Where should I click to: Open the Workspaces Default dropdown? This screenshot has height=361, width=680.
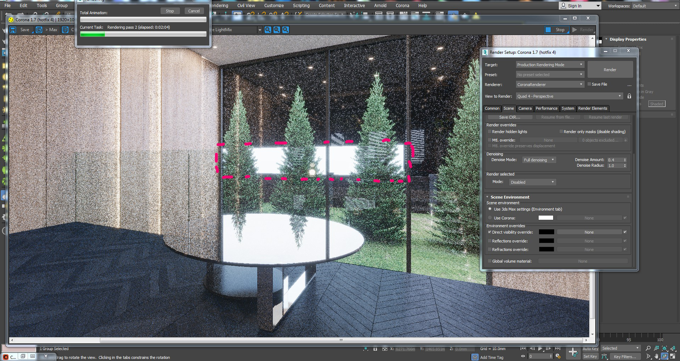click(655, 6)
